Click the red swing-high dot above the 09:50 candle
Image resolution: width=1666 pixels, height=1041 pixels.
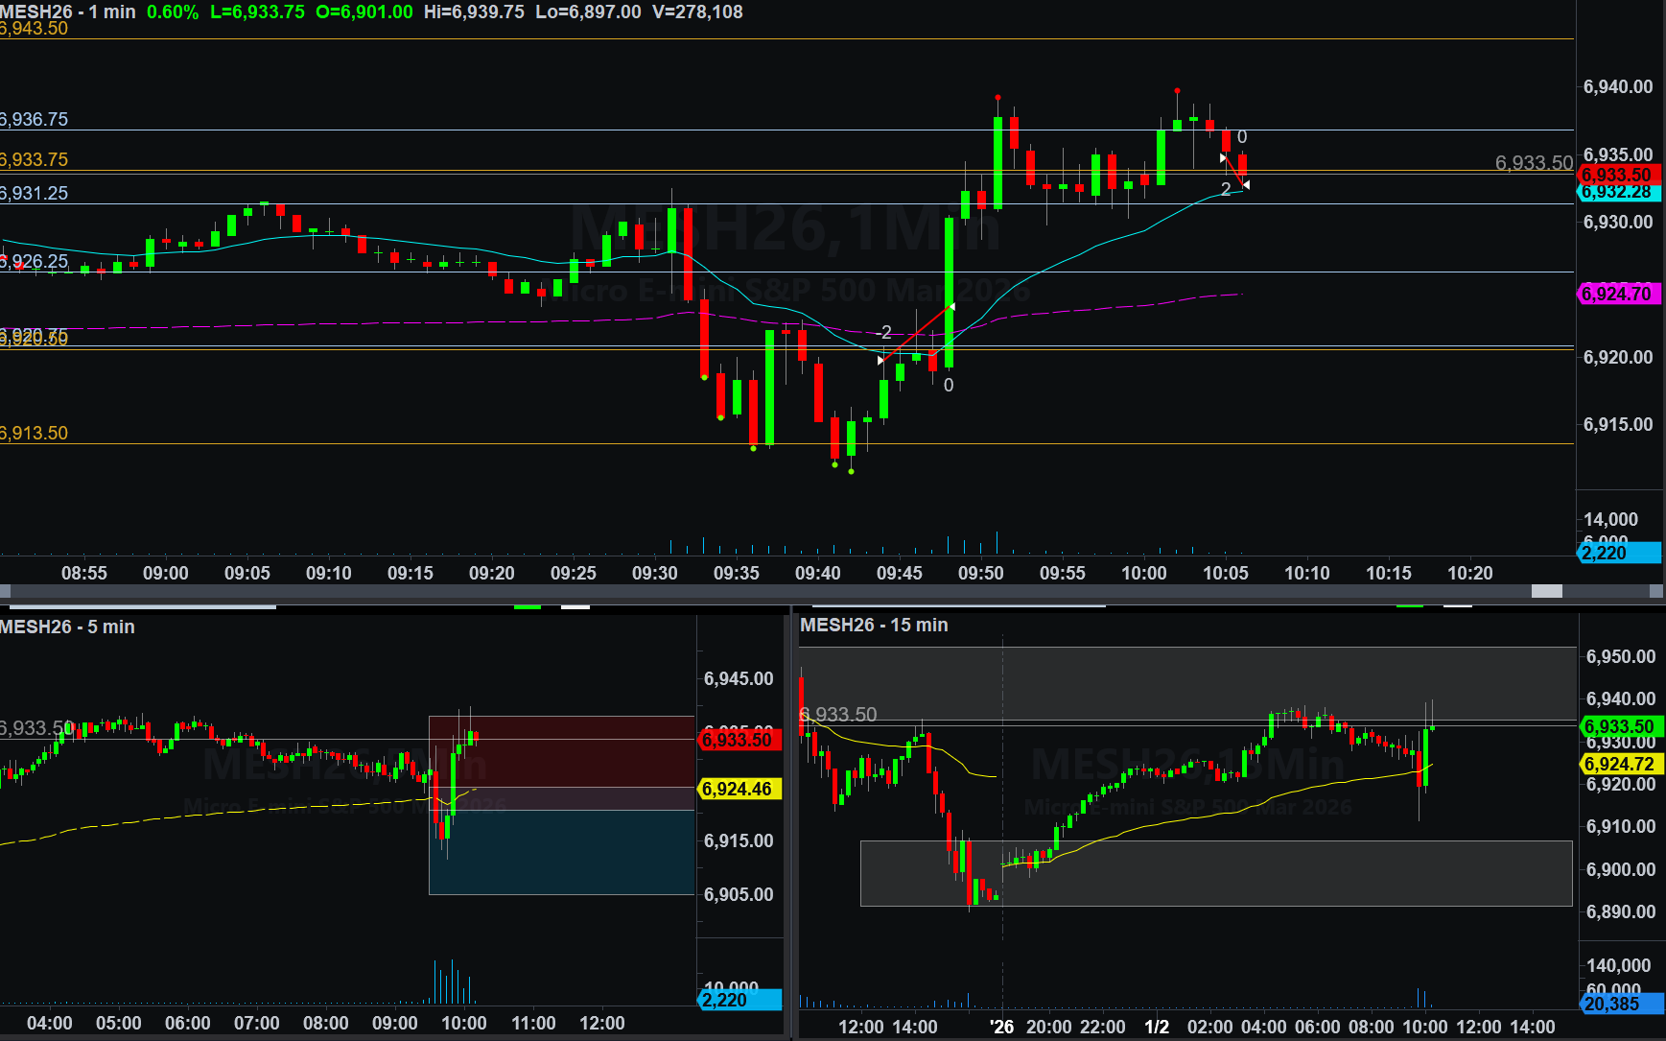(998, 98)
